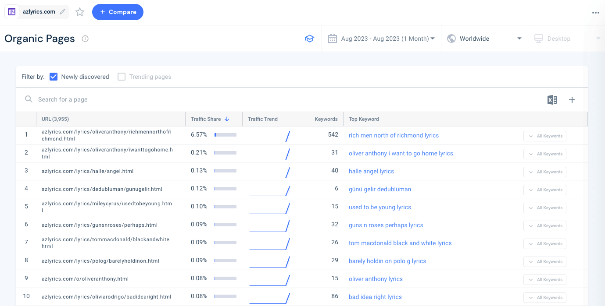Open All Keywords for richmennorthofrichmond.html
Screen dimensions: 605x306
[544, 136]
